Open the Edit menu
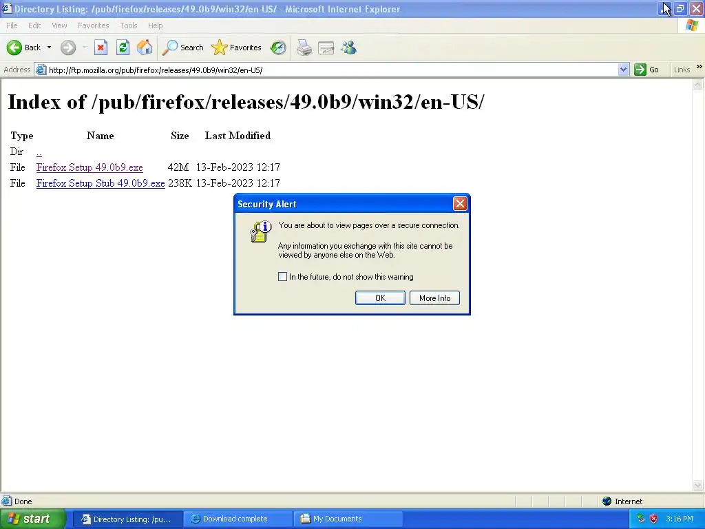 coord(34,25)
